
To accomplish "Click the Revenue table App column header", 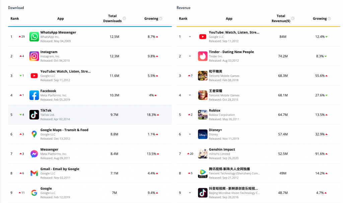I will tap(229, 19).
